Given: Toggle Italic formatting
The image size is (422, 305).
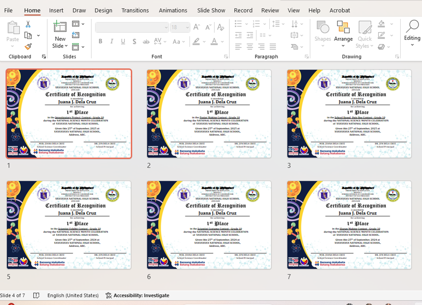Looking at the screenshot, I should point(112,42).
